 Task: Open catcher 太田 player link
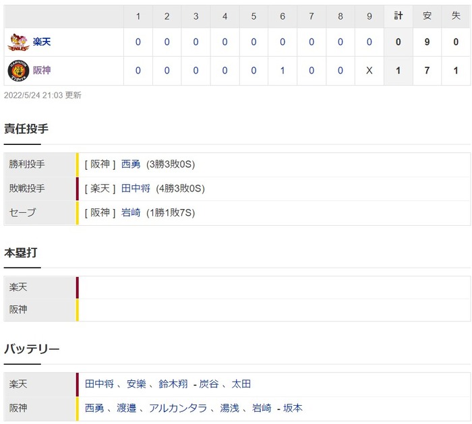point(241,384)
